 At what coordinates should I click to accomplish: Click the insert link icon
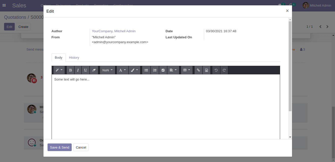pyautogui.click(x=198, y=70)
